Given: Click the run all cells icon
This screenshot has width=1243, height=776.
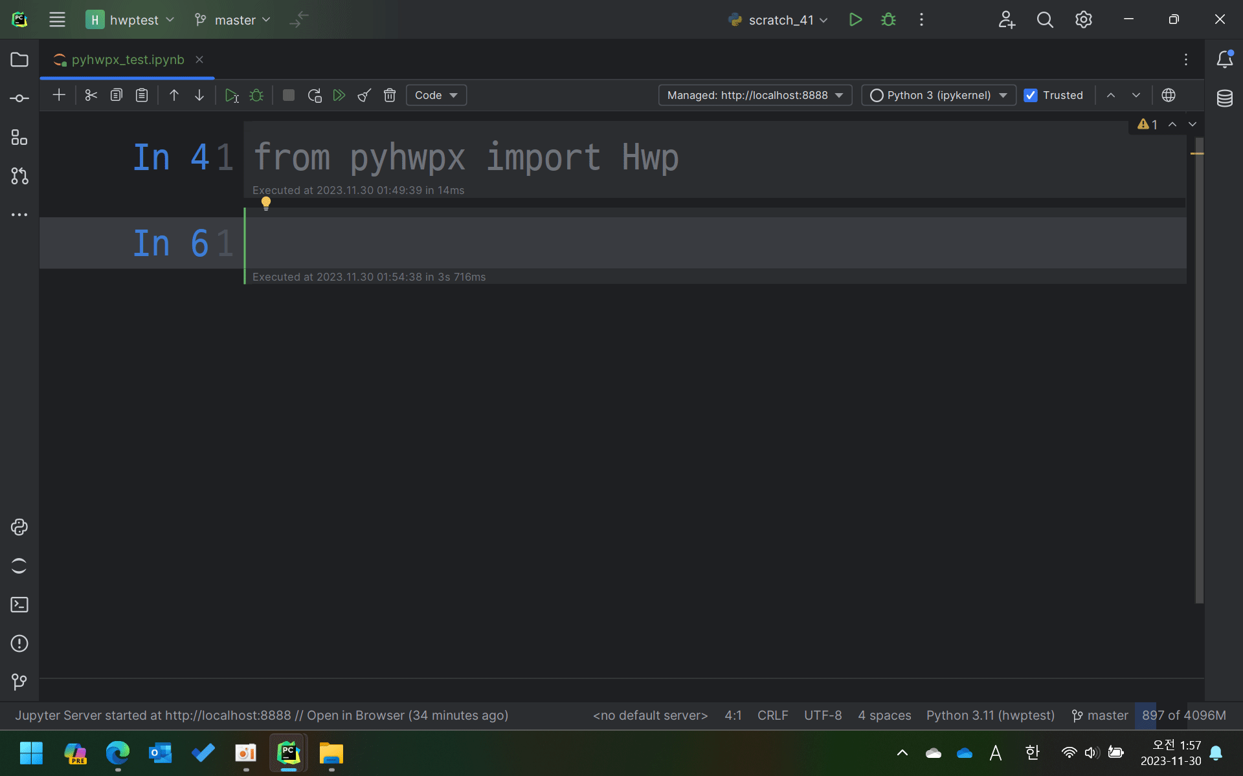Looking at the screenshot, I should pos(339,96).
